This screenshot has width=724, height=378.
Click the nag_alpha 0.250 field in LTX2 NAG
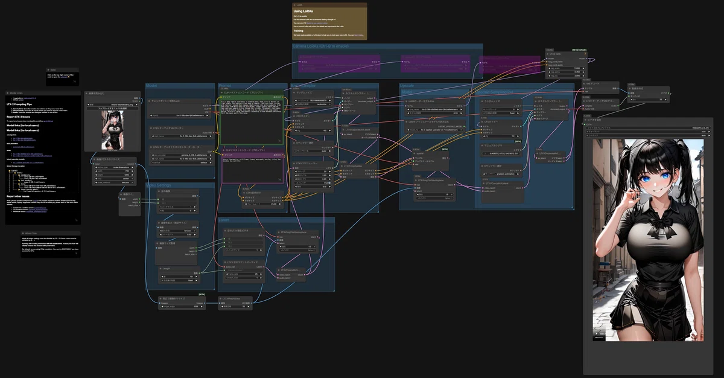567,72
